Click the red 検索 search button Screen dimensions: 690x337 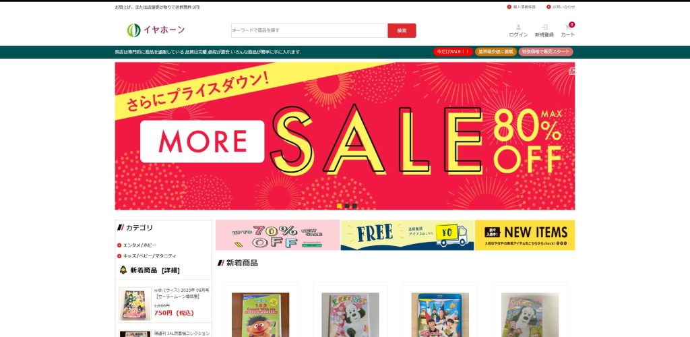pyautogui.click(x=402, y=30)
